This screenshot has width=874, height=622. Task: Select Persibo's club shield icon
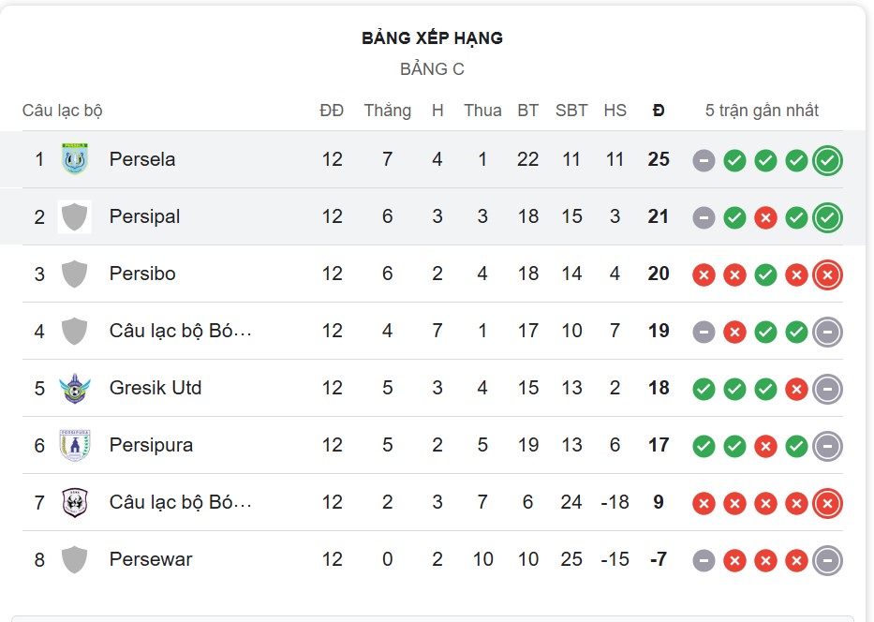pos(74,274)
